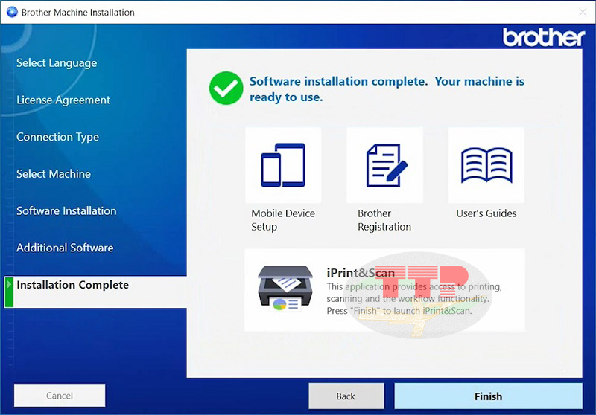The image size is (596, 415).
Task: Click the iPrint&Scan heading
Action: pos(361,272)
